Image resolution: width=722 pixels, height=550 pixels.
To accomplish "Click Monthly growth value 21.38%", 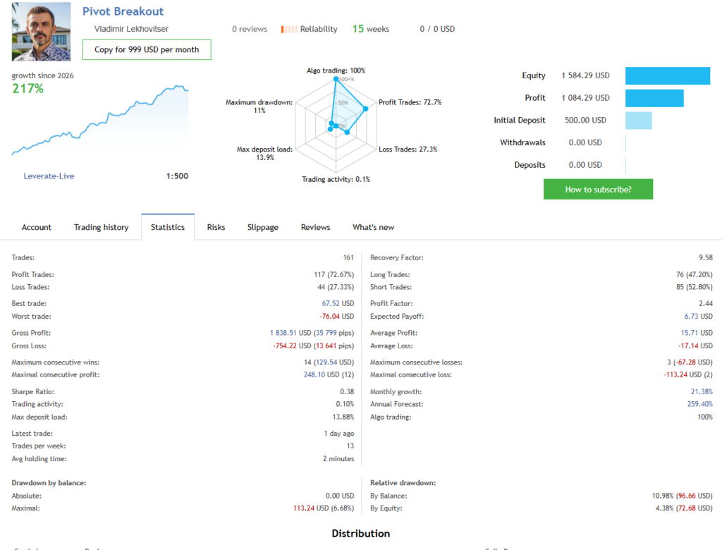I will point(702,391).
